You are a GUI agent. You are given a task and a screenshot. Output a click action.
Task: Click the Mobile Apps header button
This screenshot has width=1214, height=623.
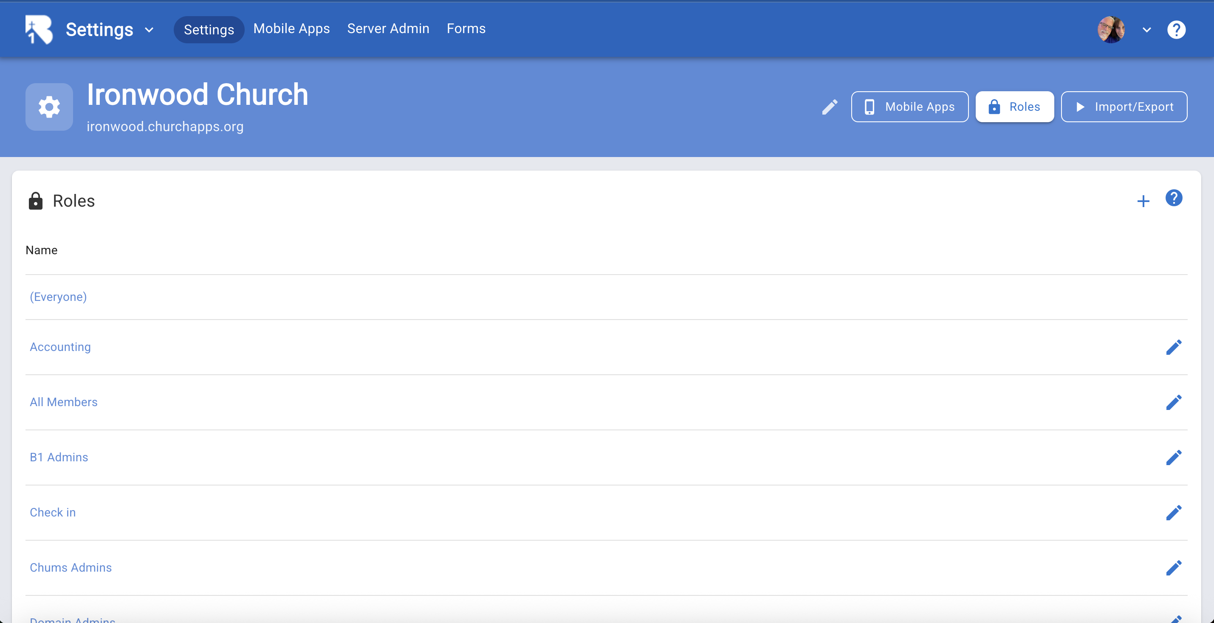909,107
